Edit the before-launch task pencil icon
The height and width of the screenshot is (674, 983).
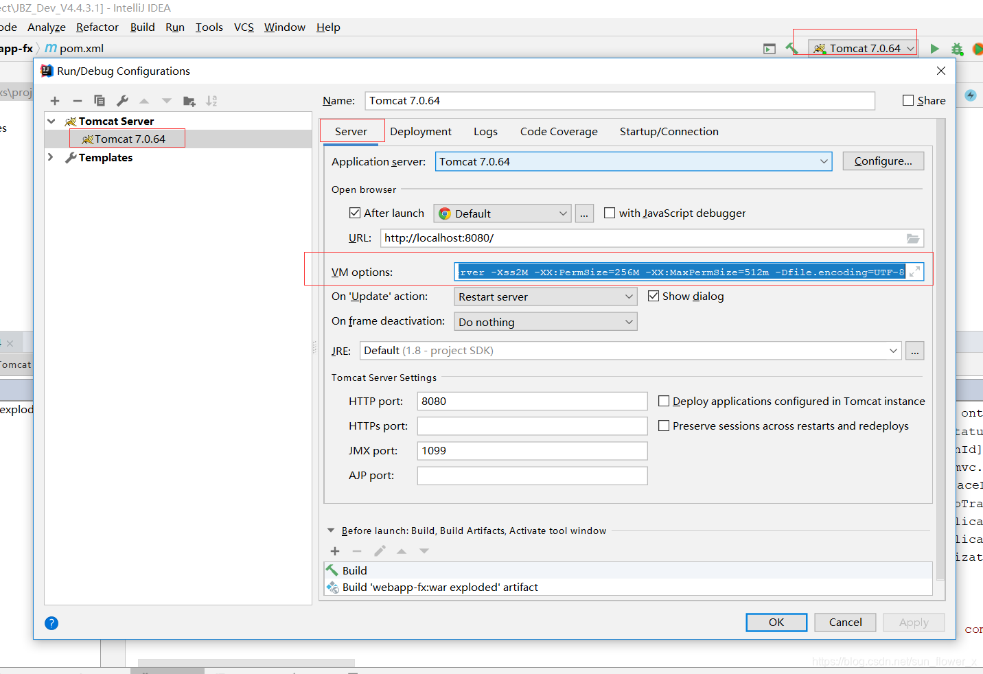pyautogui.click(x=380, y=551)
